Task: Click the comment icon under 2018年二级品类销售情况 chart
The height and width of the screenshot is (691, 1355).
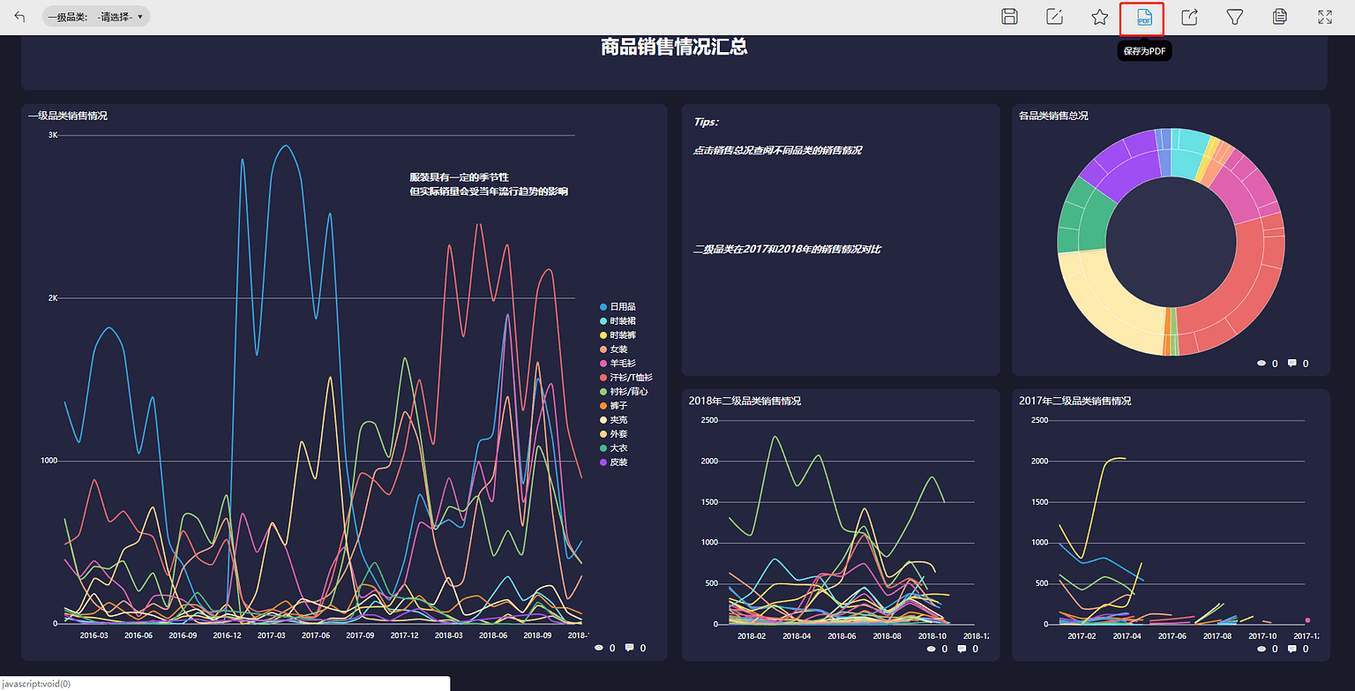Action: coord(962,649)
